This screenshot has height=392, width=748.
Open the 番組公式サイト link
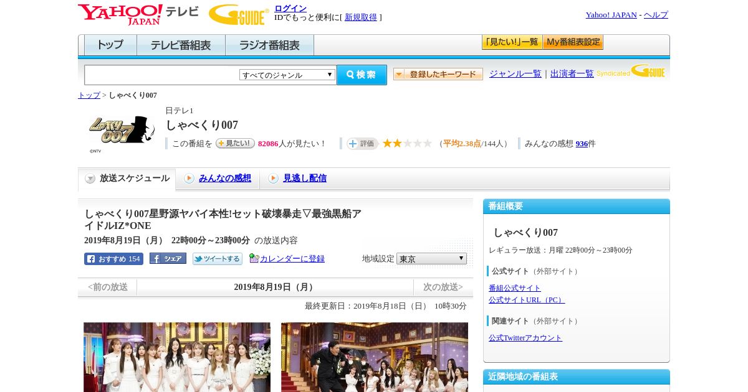pos(515,288)
